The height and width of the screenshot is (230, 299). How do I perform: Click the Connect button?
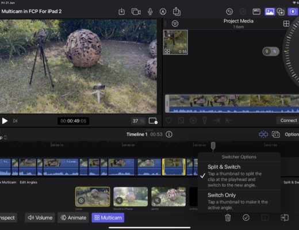click(288, 120)
